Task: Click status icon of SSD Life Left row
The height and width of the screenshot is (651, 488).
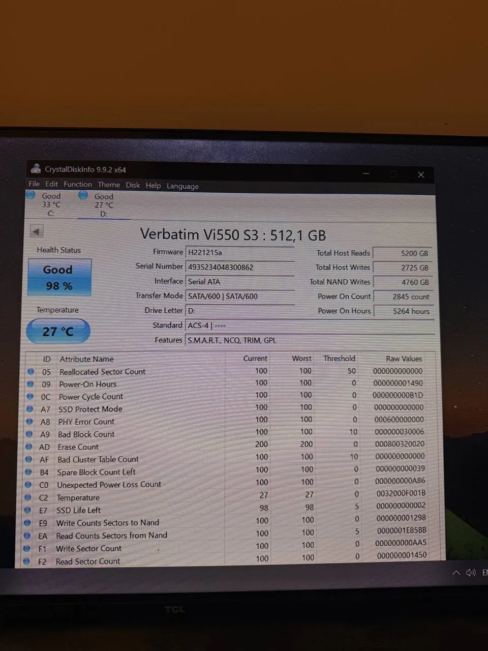Action: point(27,510)
